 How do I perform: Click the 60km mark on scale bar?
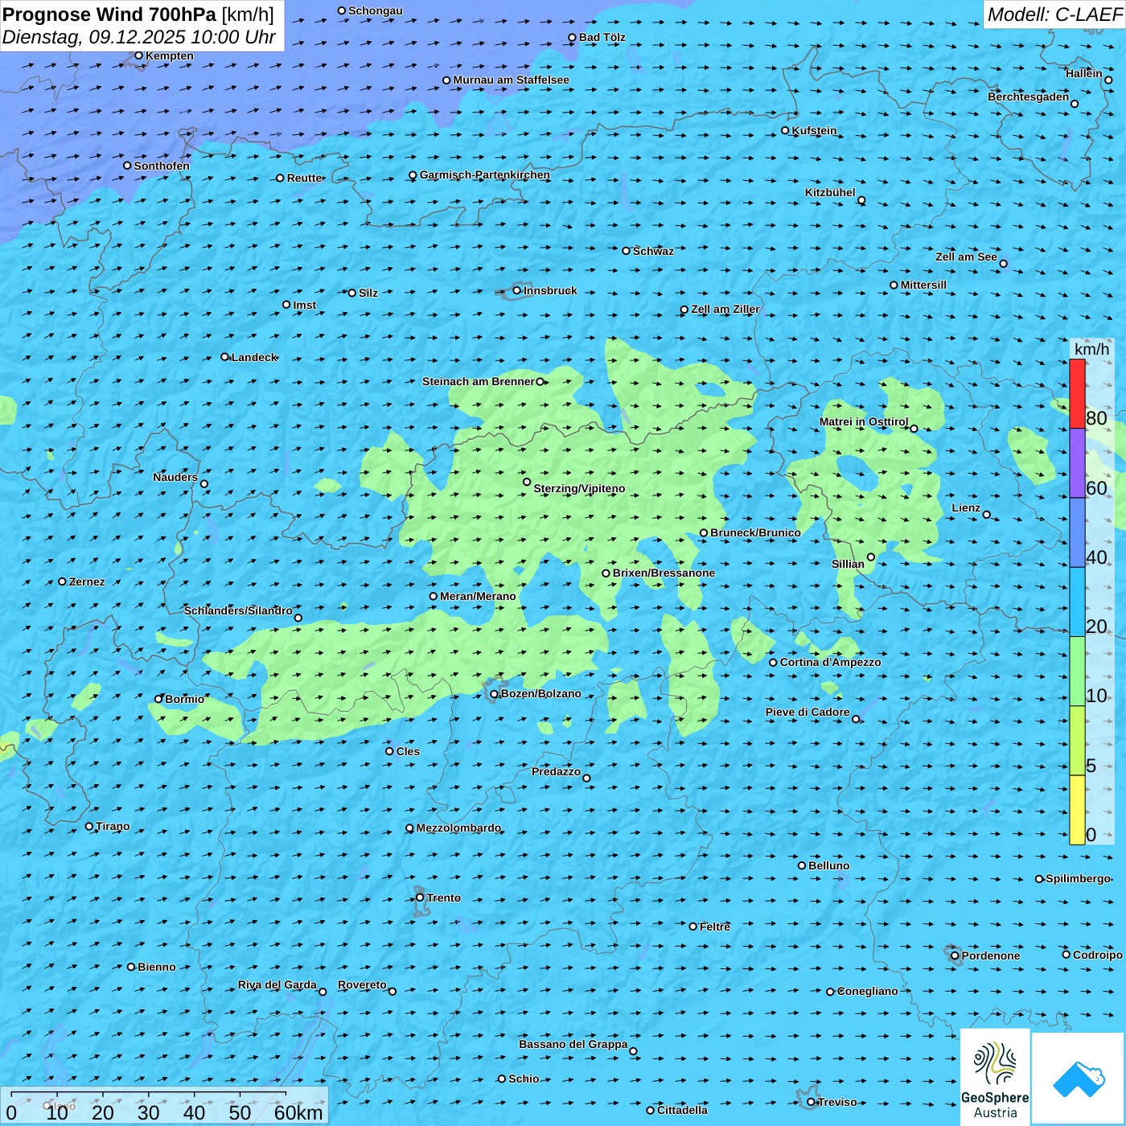tap(298, 1112)
